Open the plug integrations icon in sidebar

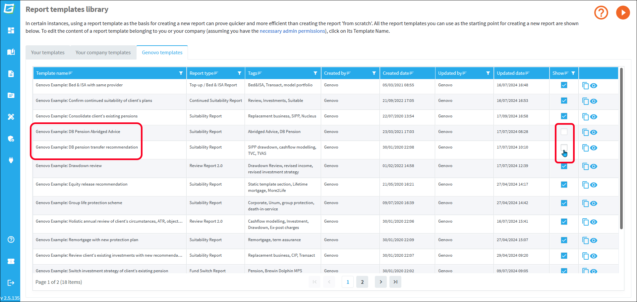(x=11, y=160)
